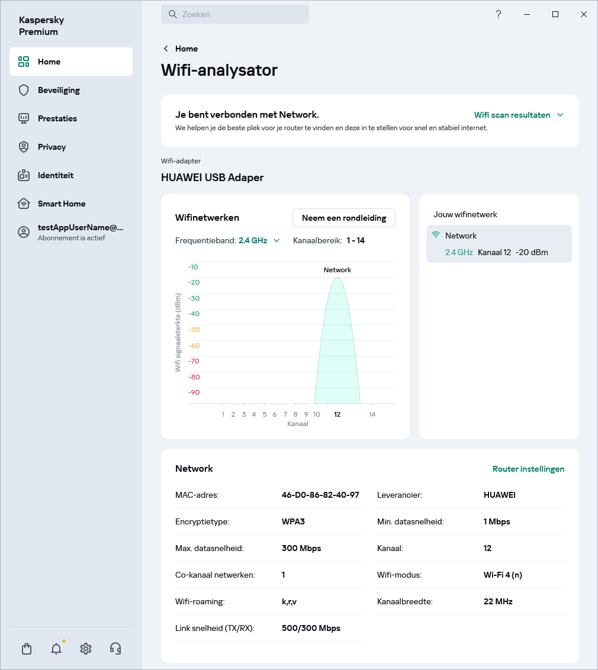
Task: Click the Beveiliging shield icon
Action: click(x=24, y=90)
